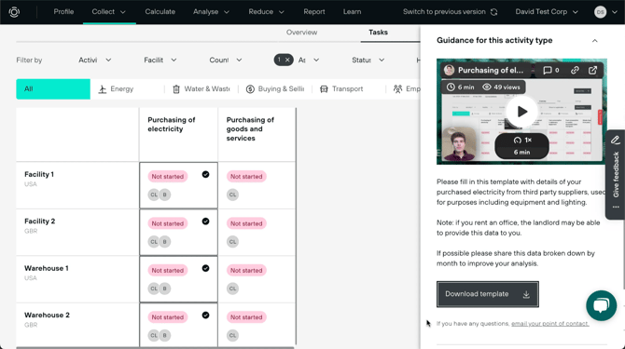Collapse Guidance for this activity type section
Screen dimensions: 625x349
click(595, 41)
